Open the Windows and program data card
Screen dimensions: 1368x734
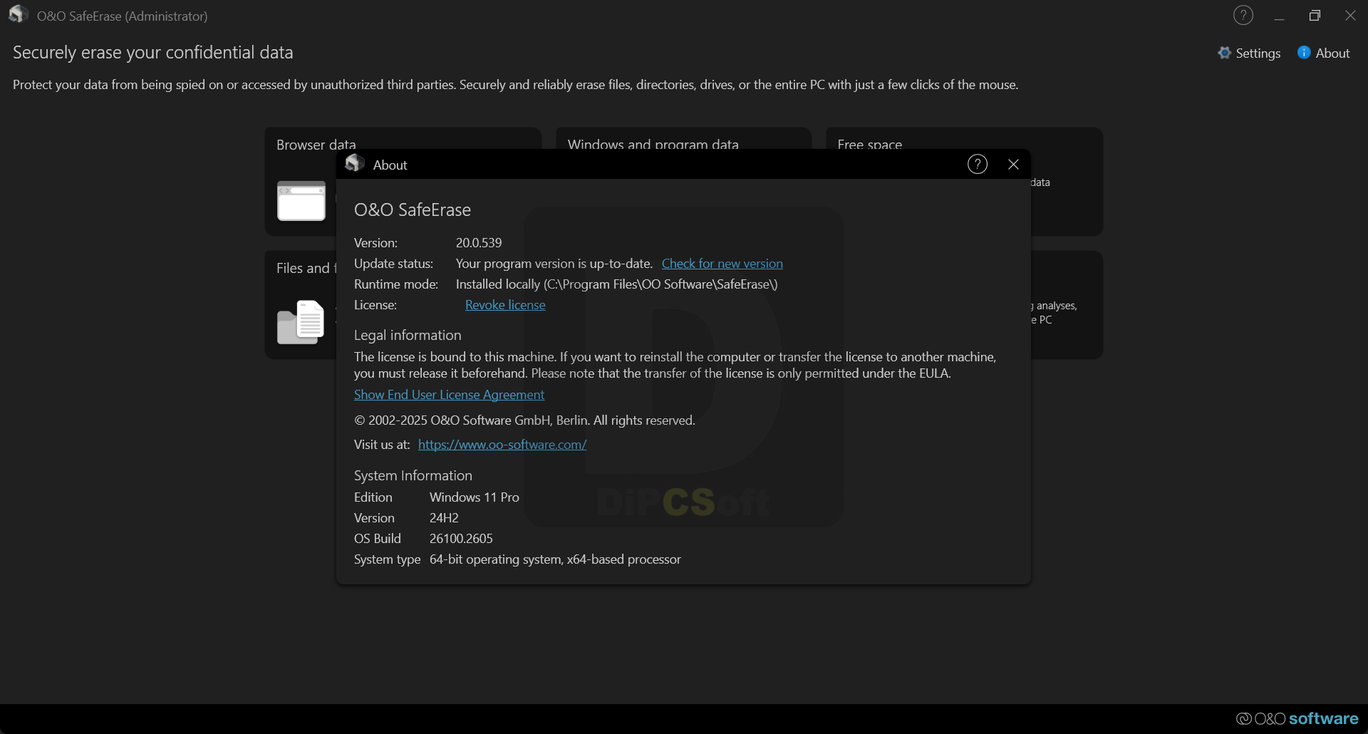(683, 138)
